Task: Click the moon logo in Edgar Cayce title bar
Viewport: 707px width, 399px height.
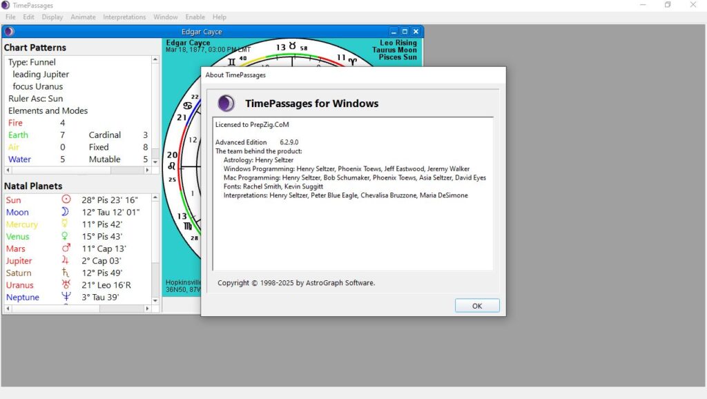Action: tap(10, 32)
